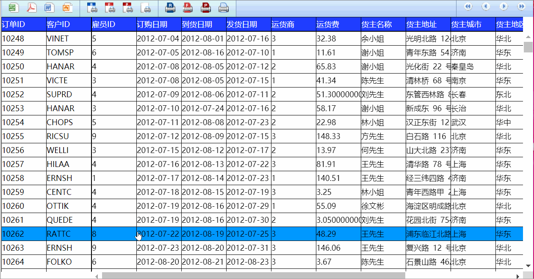
Task: Select customer cell VICTE
Action: pyautogui.click(x=69, y=80)
